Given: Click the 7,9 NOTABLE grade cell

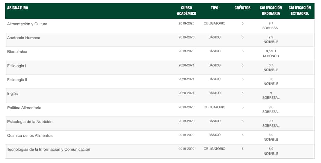Looking at the screenshot, I should point(271,39).
